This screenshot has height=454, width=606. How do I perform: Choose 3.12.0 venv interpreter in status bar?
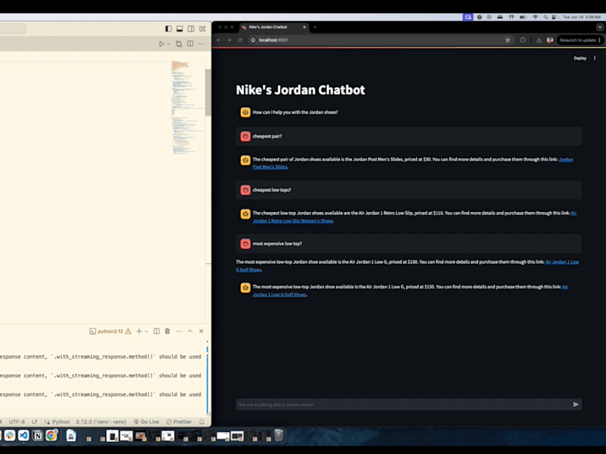[101, 421]
